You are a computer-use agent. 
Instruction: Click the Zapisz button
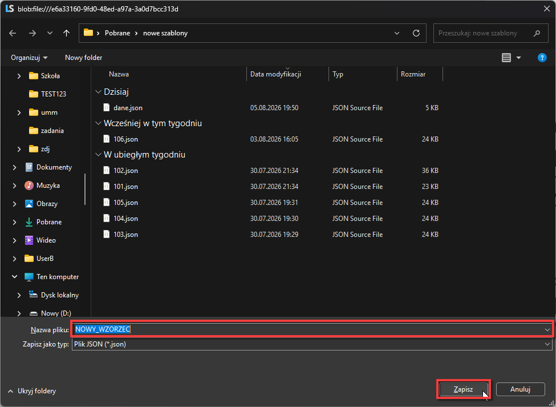coord(463,389)
